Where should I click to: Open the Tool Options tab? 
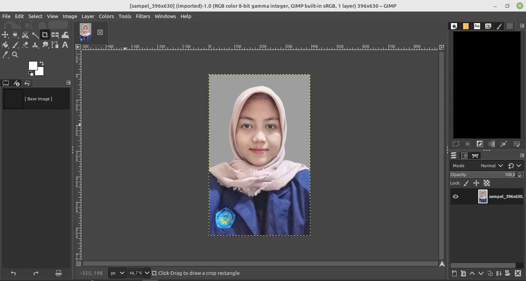pyautogui.click(x=6, y=83)
